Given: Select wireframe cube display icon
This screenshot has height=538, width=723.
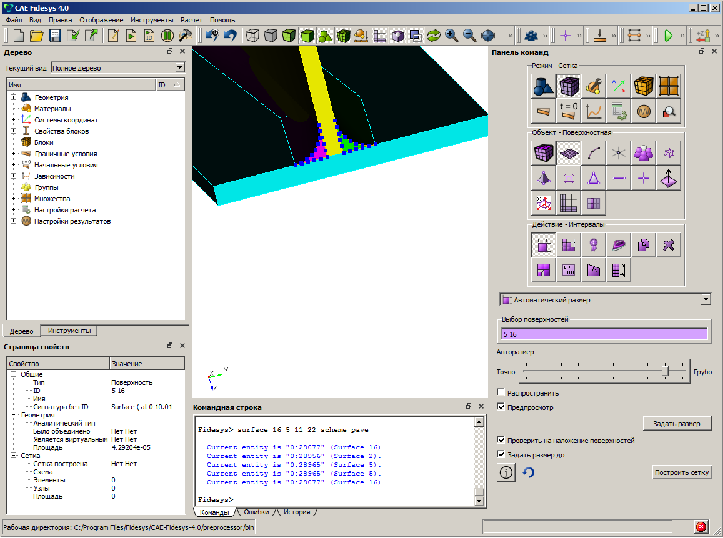Looking at the screenshot, I should (x=252, y=36).
